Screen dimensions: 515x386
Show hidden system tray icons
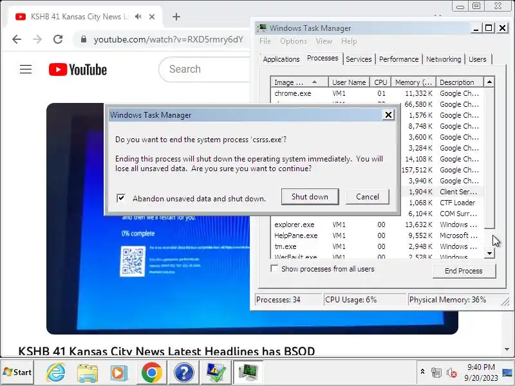tap(422, 372)
